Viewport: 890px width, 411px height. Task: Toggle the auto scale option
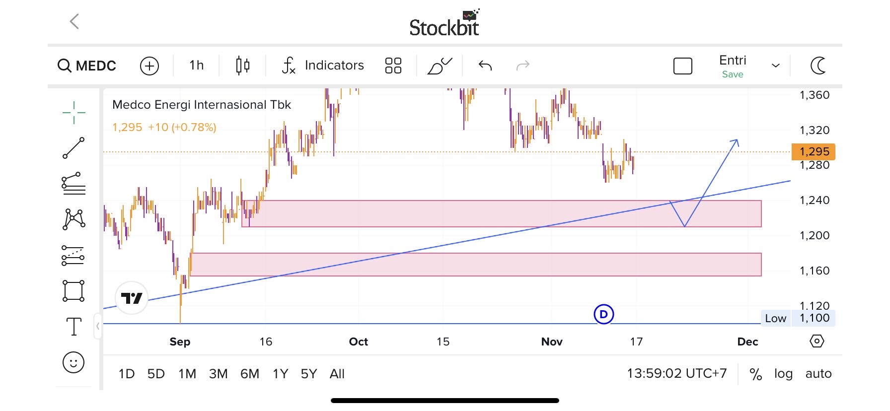click(x=818, y=374)
